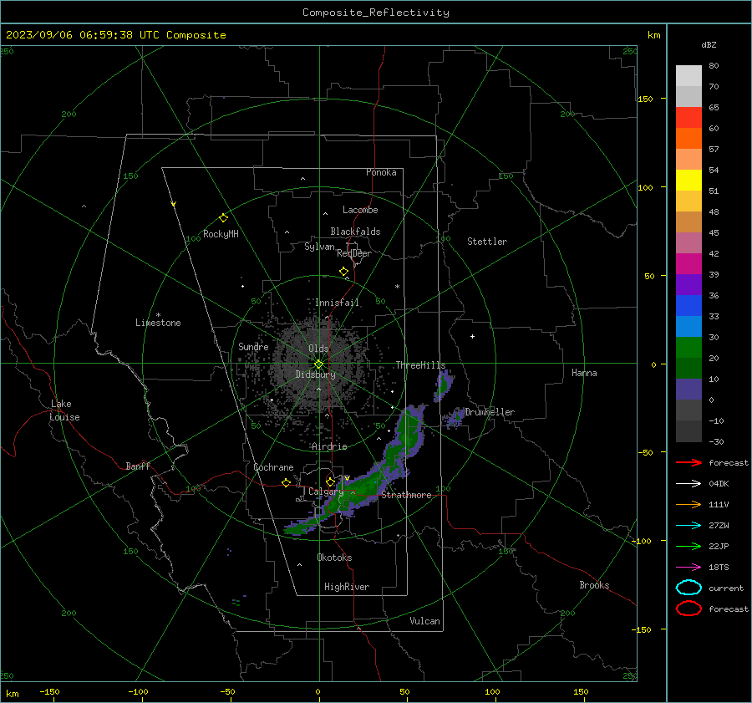Click the Ponoka town label
This screenshot has height=703, width=752.
(381, 172)
